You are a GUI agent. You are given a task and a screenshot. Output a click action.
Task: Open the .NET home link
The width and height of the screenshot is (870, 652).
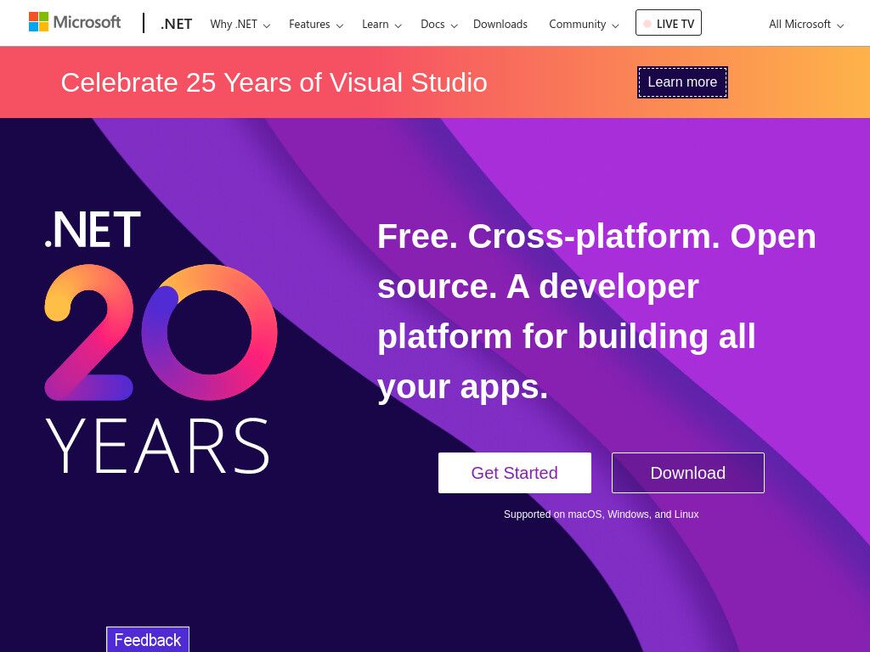[x=176, y=24]
